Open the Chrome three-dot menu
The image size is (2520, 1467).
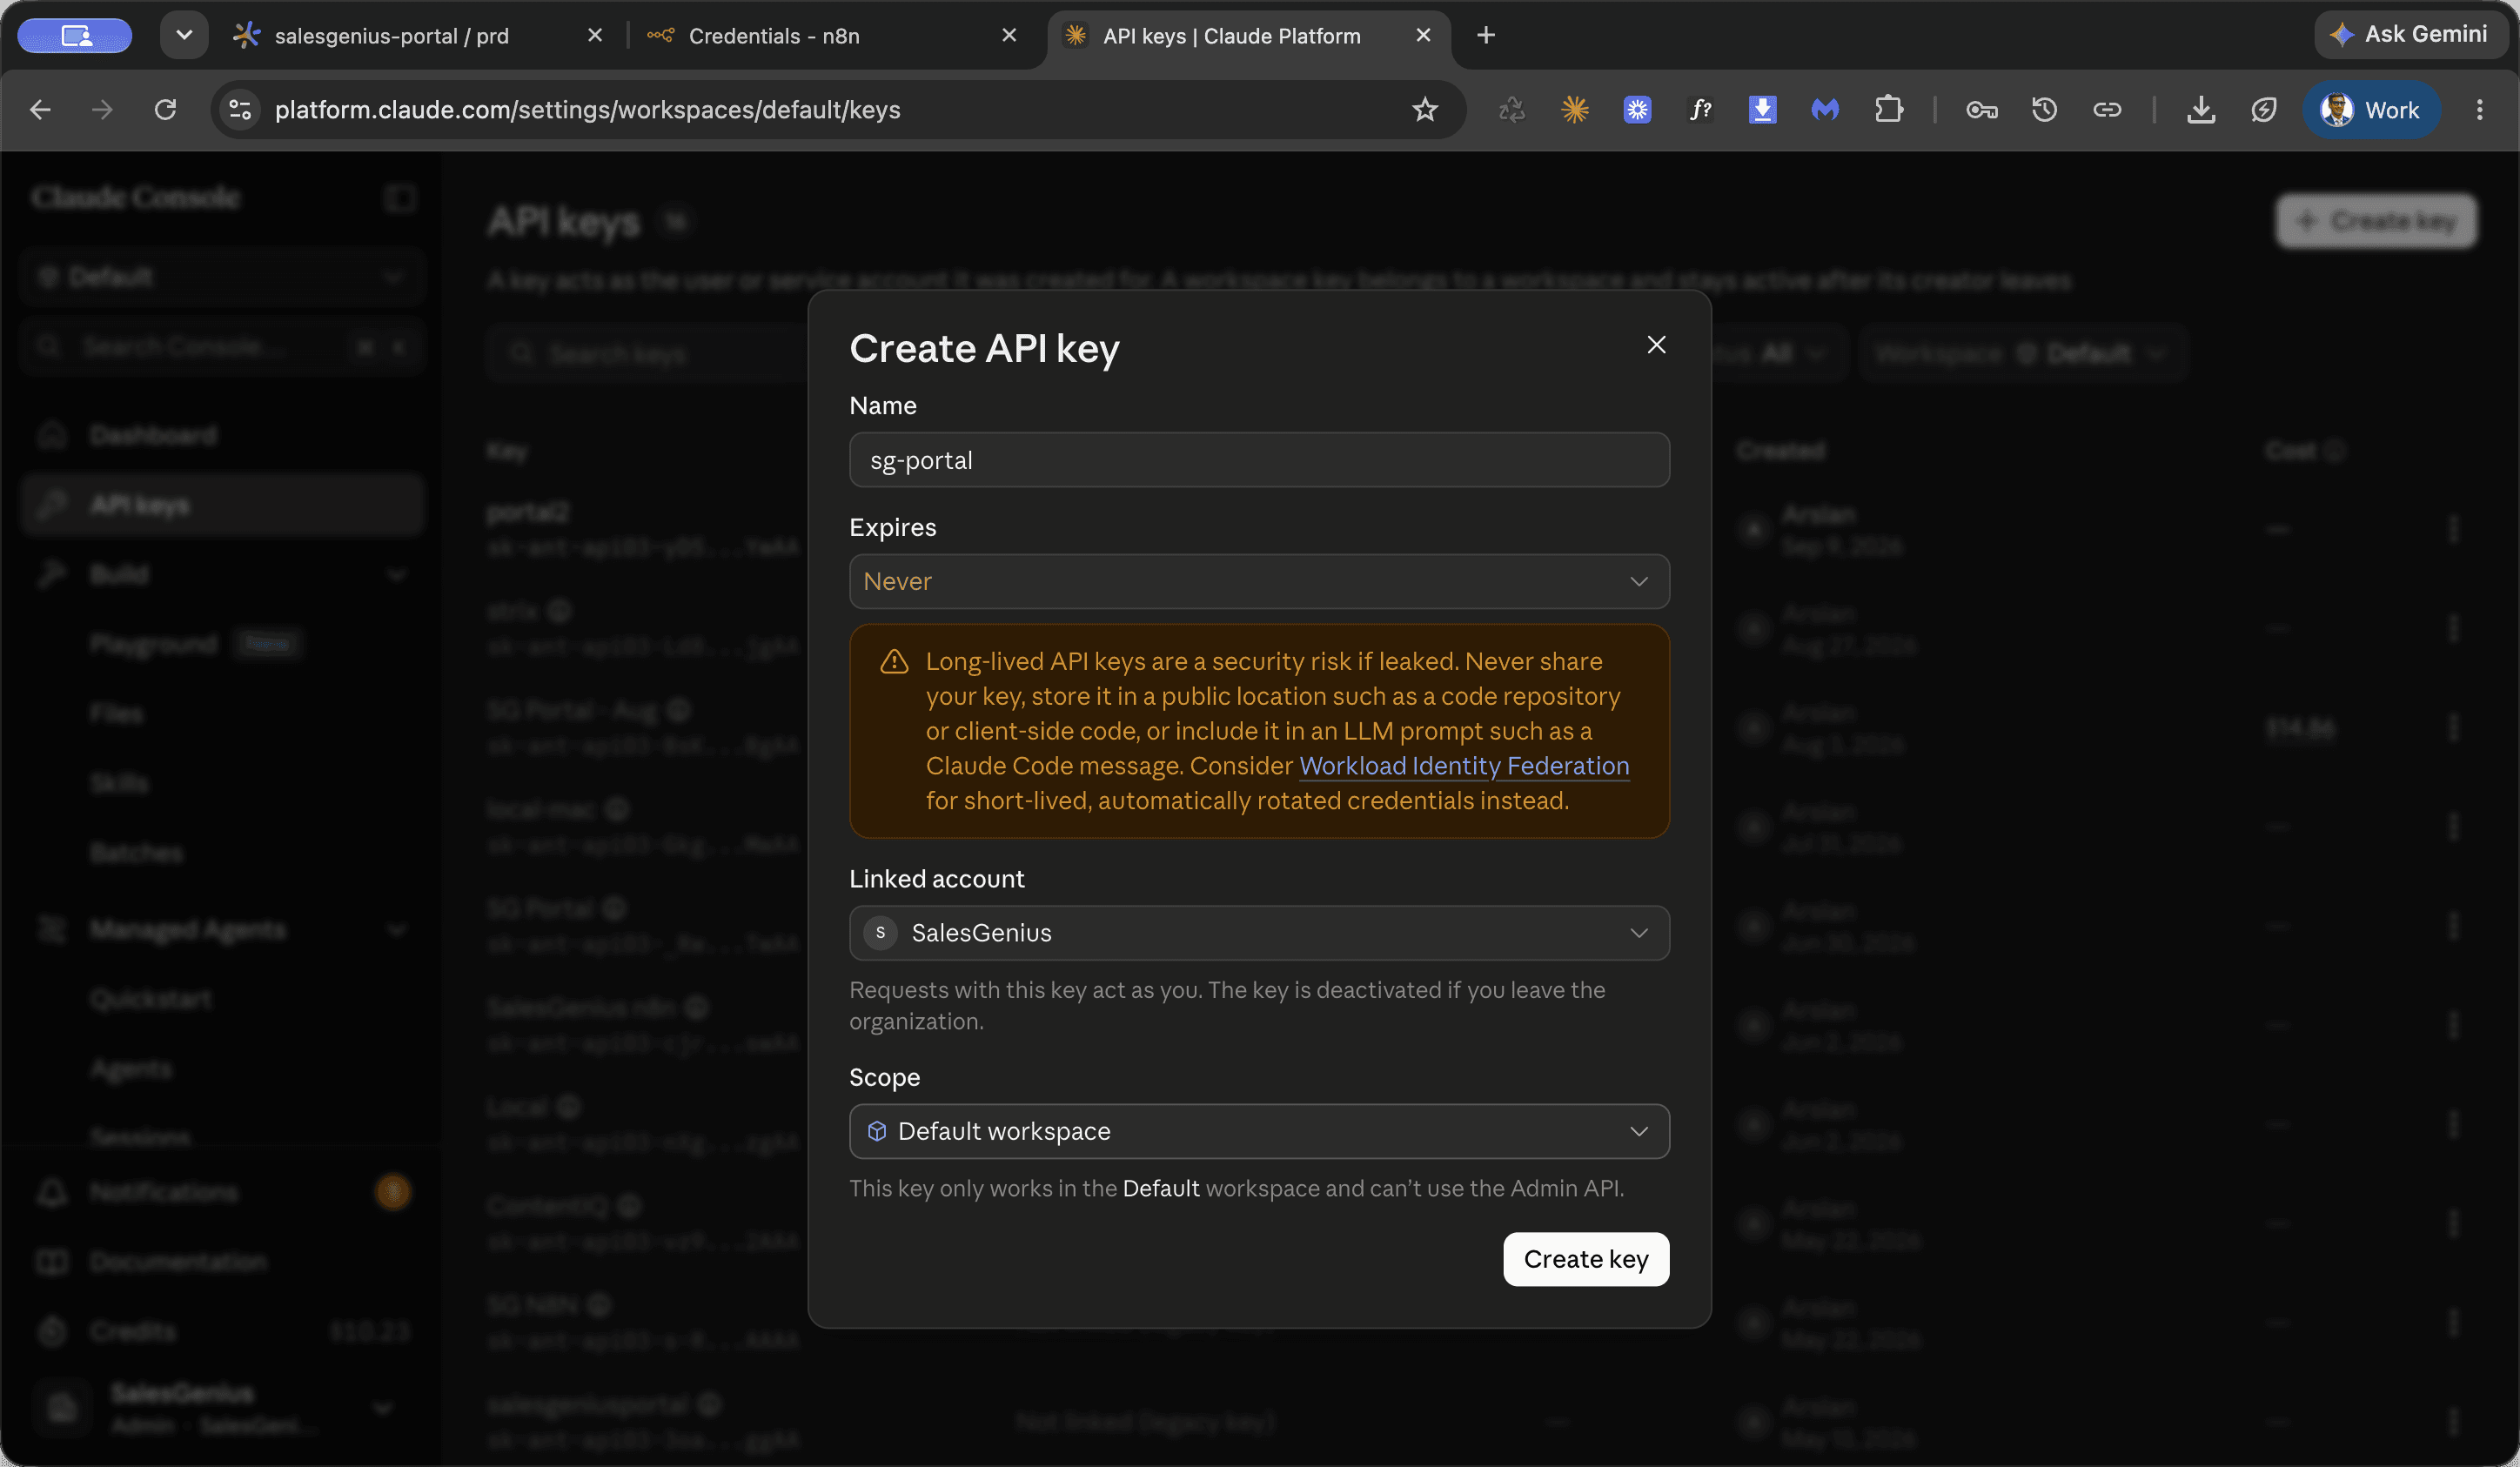coord(2479,110)
